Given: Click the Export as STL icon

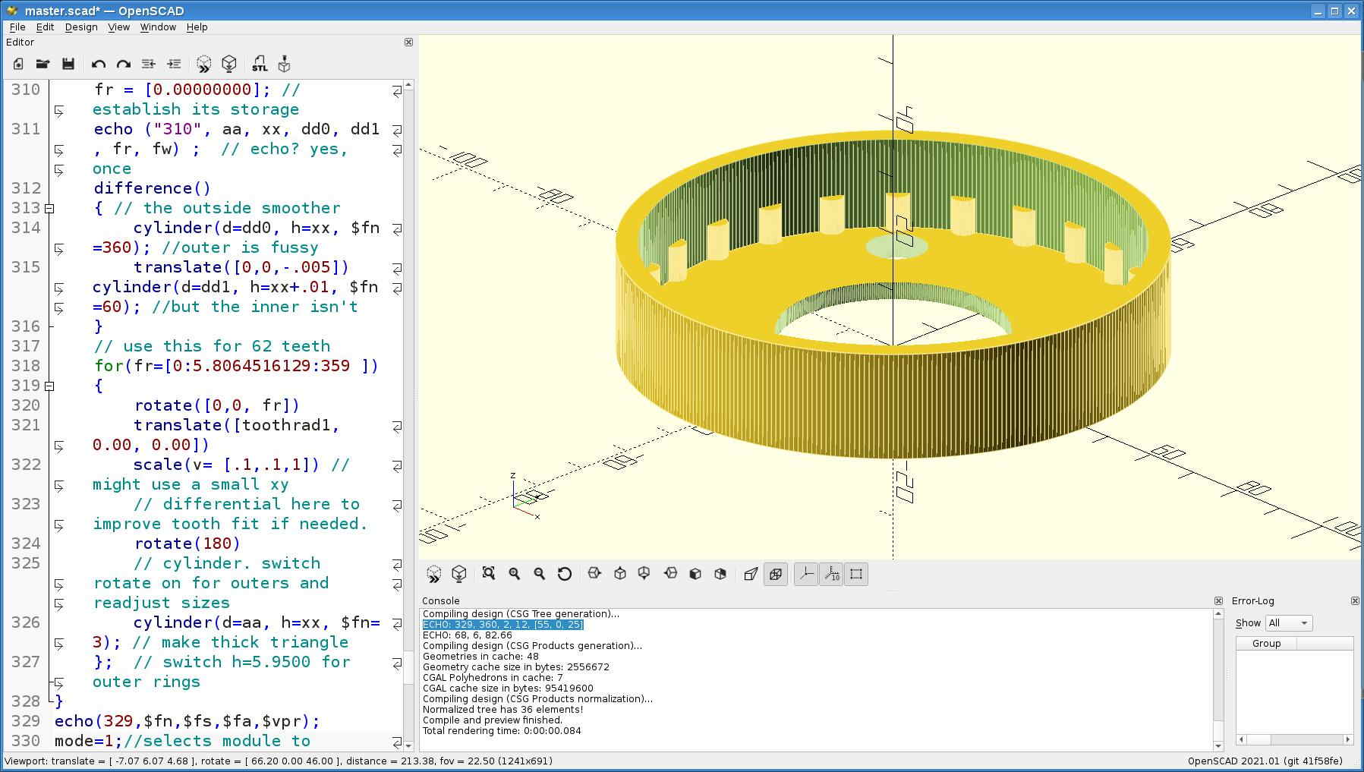Looking at the screenshot, I should tap(260, 64).
